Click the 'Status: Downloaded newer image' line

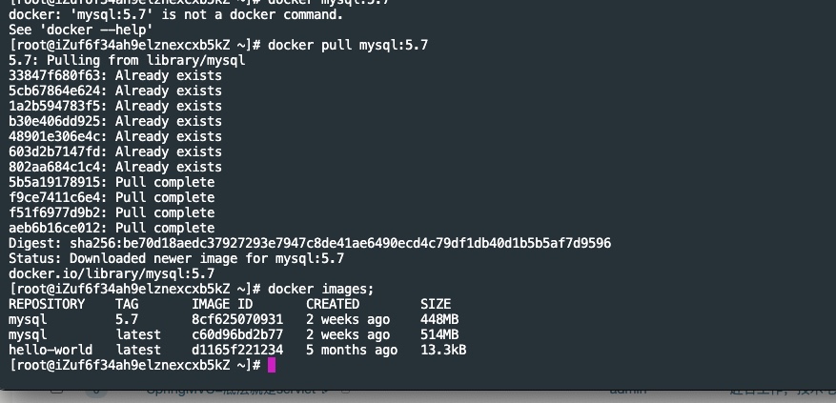click(x=176, y=258)
